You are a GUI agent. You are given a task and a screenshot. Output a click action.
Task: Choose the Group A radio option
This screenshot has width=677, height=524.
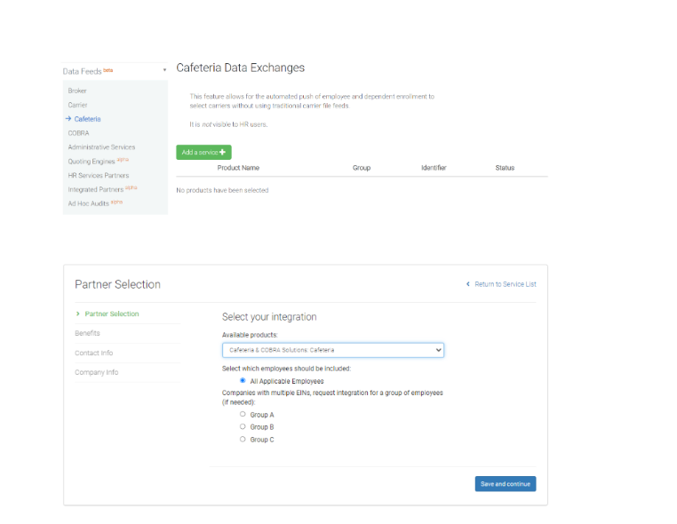click(x=243, y=414)
